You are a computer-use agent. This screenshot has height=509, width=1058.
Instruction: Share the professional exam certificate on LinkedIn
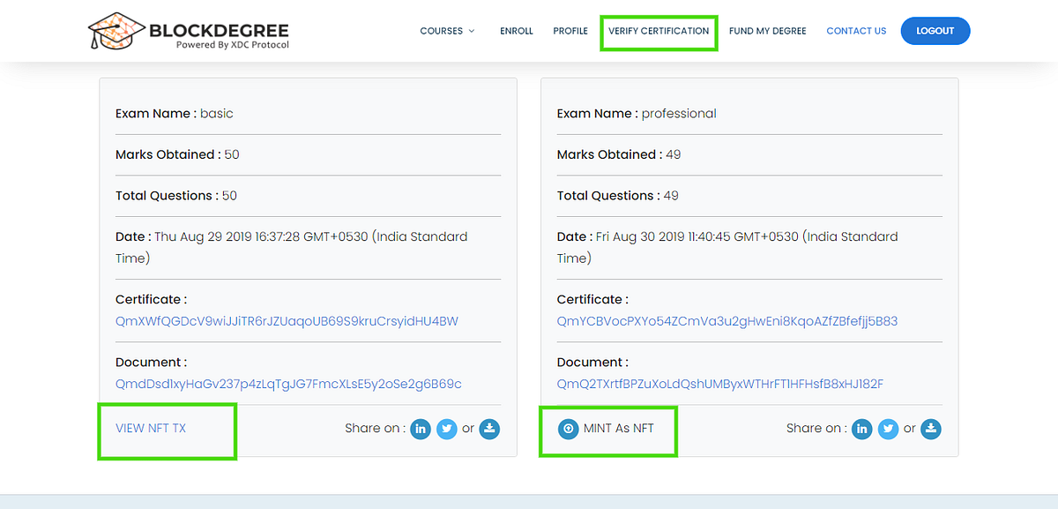pyautogui.click(x=861, y=429)
